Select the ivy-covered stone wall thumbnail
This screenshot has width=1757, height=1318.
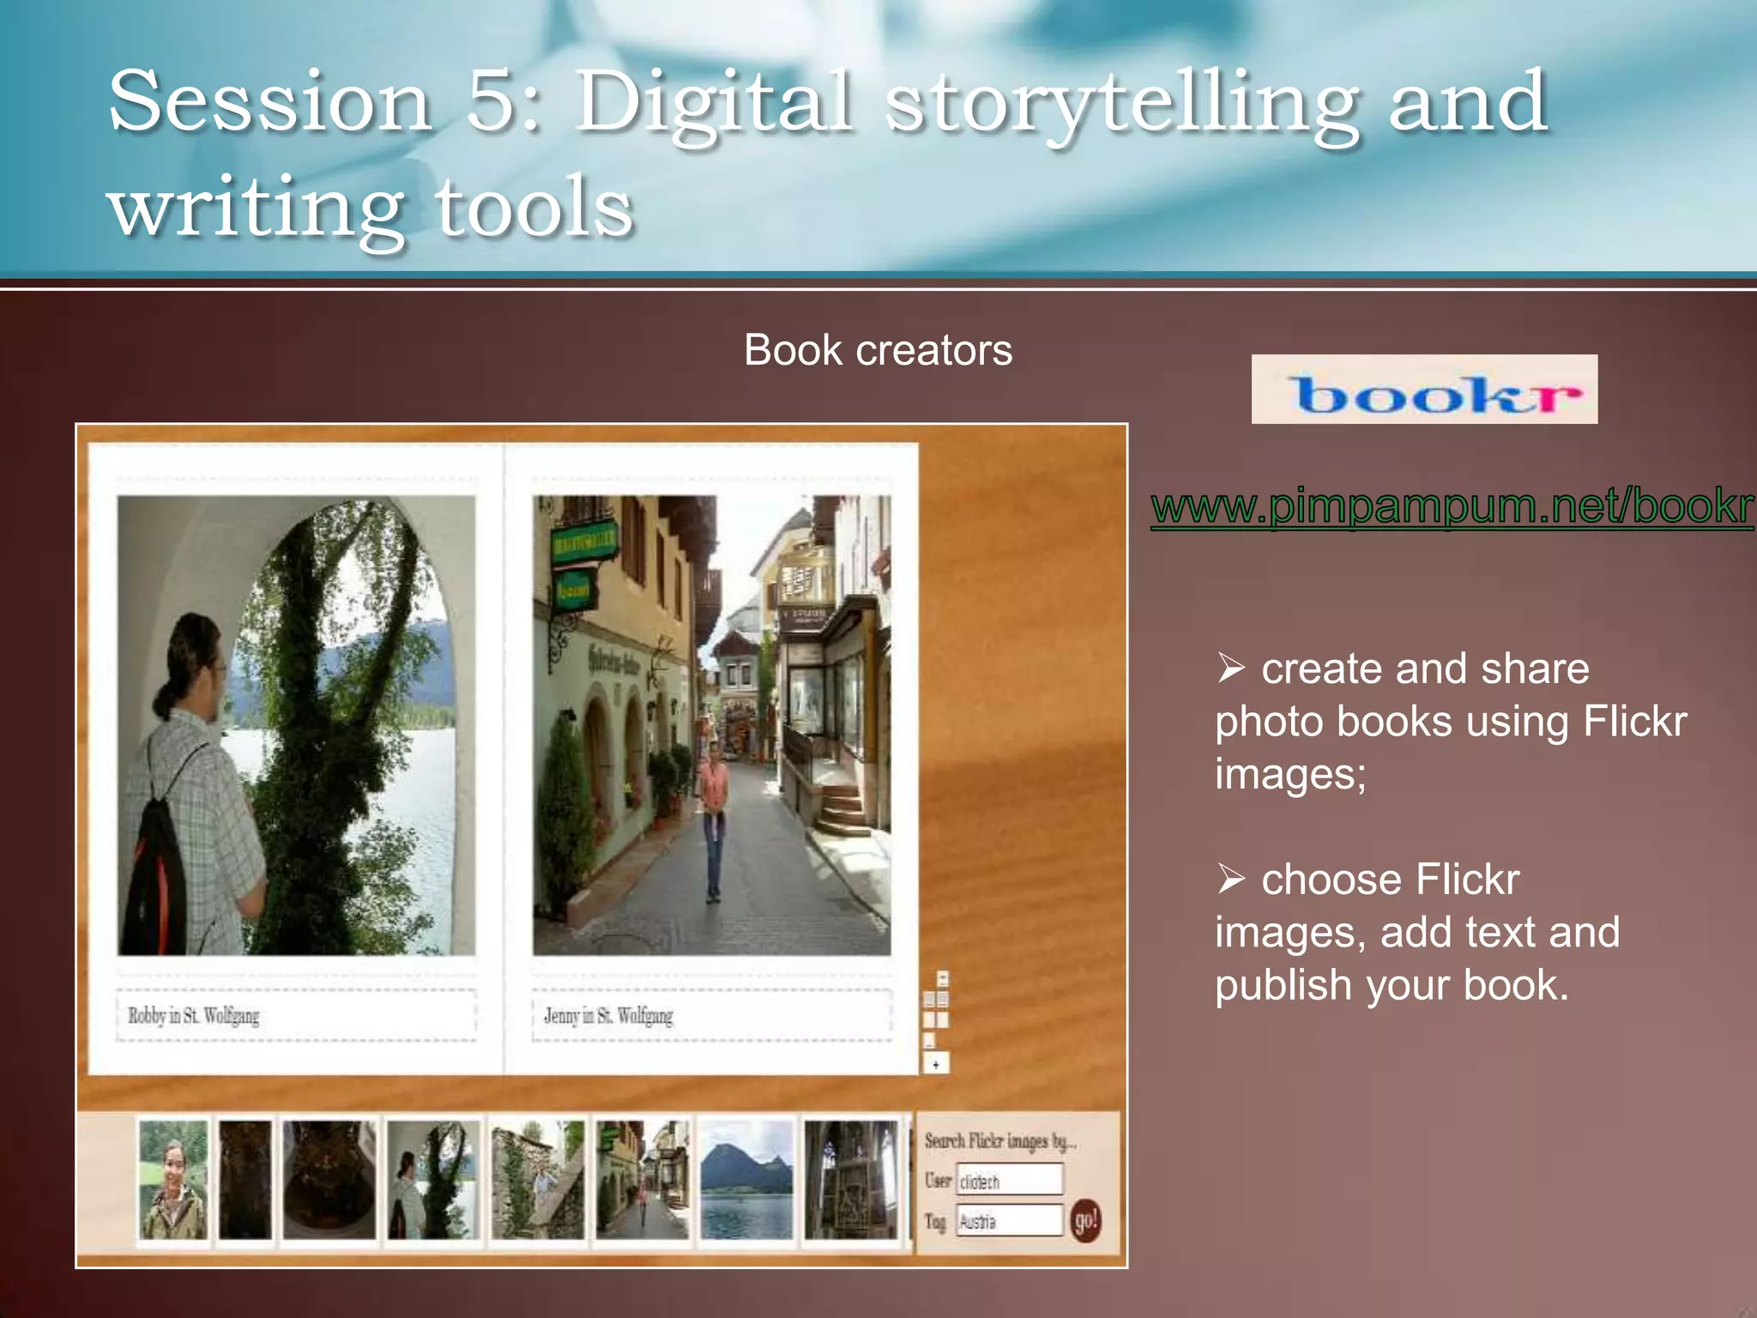[537, 1179]
